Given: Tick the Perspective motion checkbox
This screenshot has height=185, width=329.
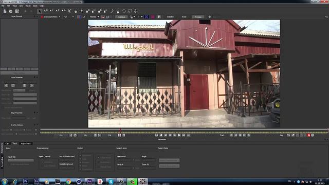Looking at the screenshot, I should tap(80, 169).
